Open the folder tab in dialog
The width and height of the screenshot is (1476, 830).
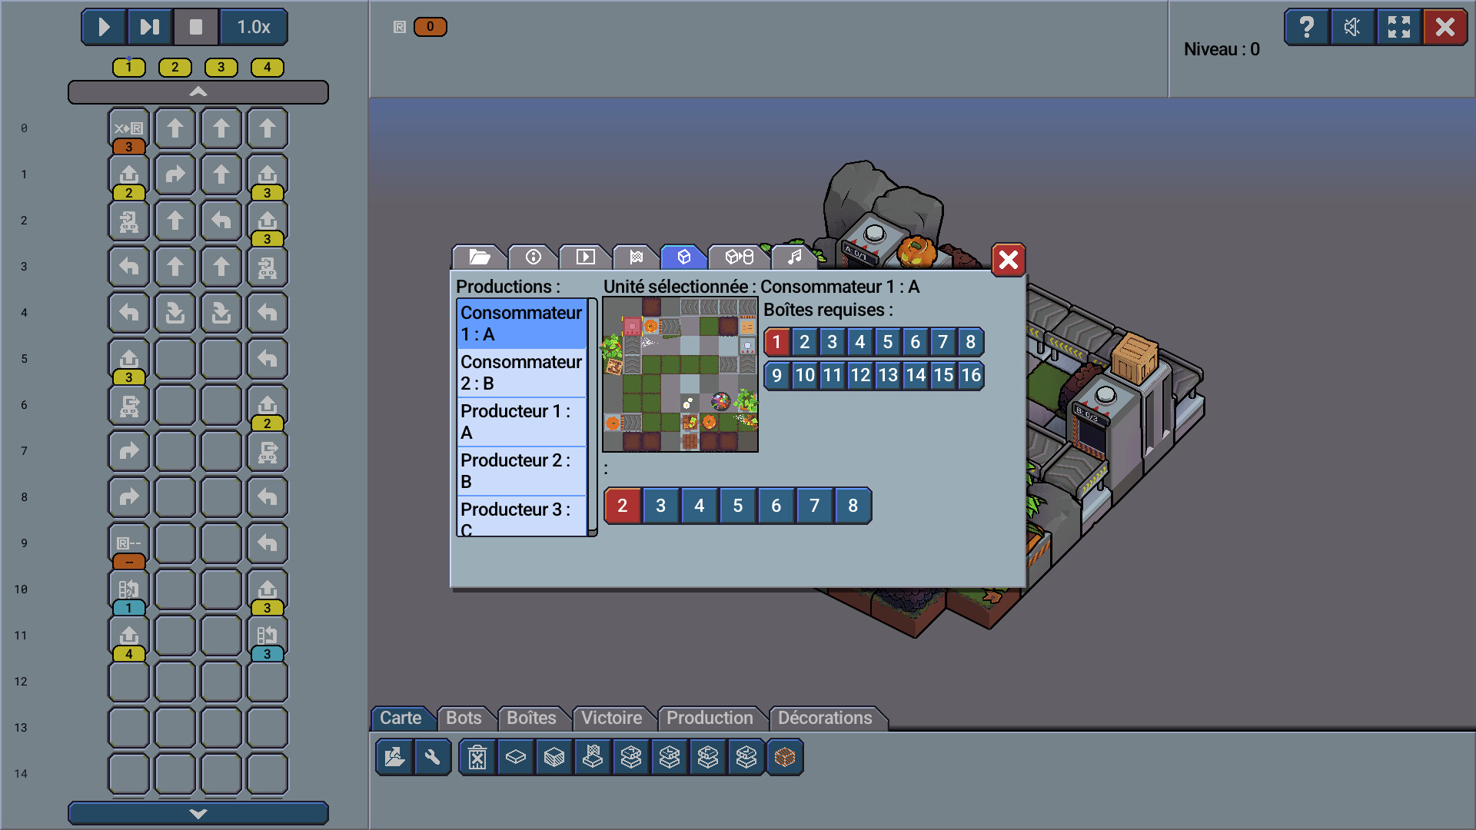pos(479,257)
